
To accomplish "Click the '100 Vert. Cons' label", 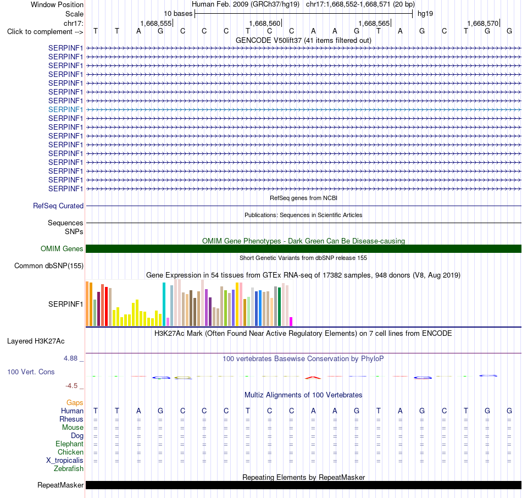I will tap(31, 372).
